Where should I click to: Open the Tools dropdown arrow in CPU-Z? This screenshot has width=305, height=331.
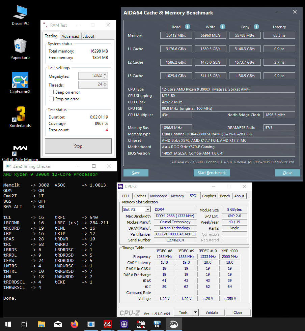point(196,312)
